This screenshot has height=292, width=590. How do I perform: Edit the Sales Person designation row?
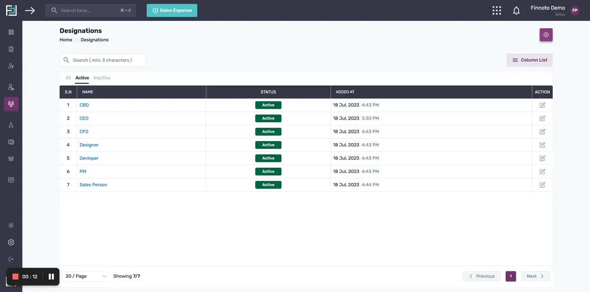coord(542,185)
